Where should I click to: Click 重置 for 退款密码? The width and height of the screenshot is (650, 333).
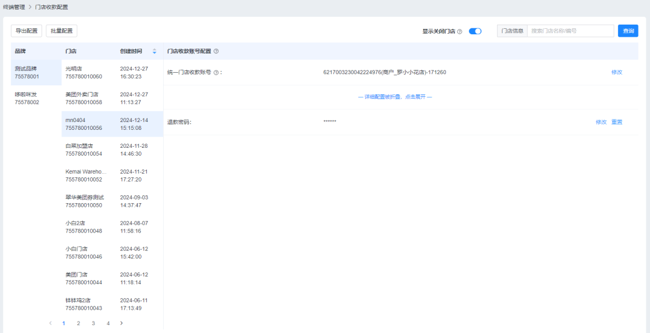617,122
